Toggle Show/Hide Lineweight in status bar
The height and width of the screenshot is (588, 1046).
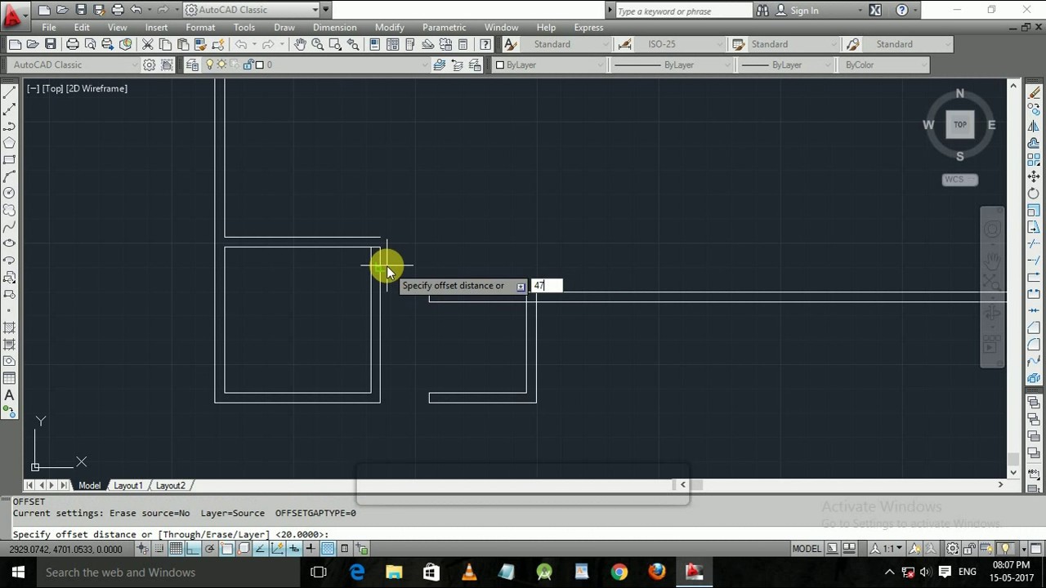click(311, 549)
